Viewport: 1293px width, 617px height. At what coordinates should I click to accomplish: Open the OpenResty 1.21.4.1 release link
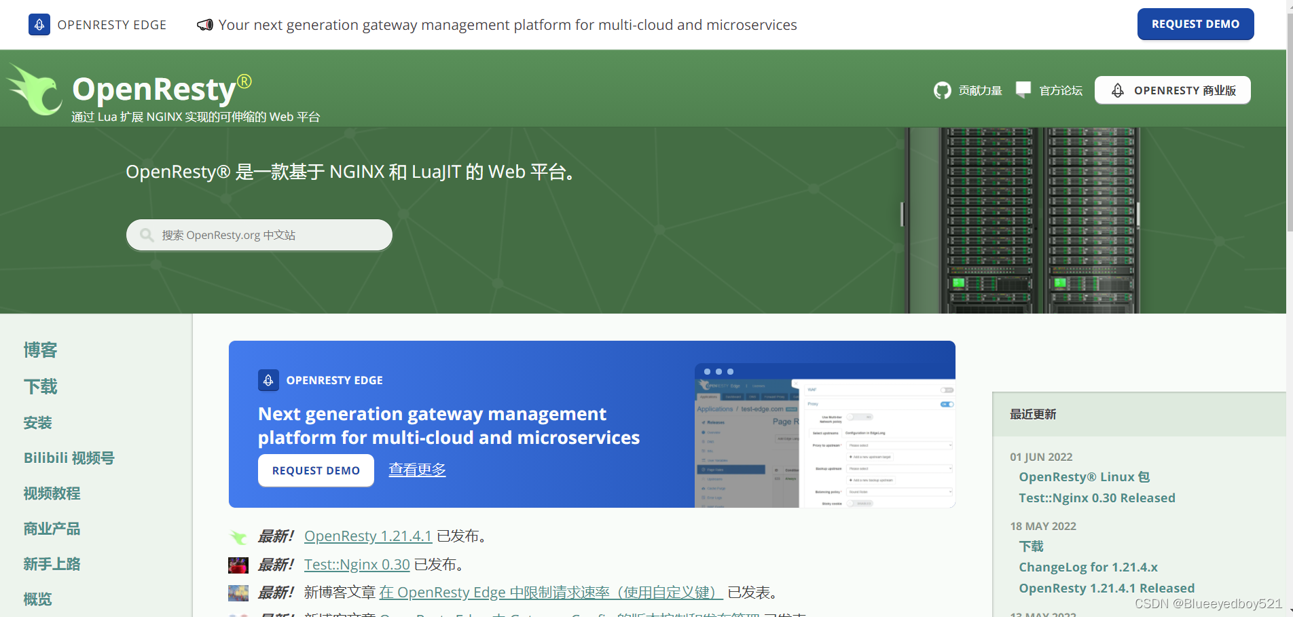[x=368, y=536]
